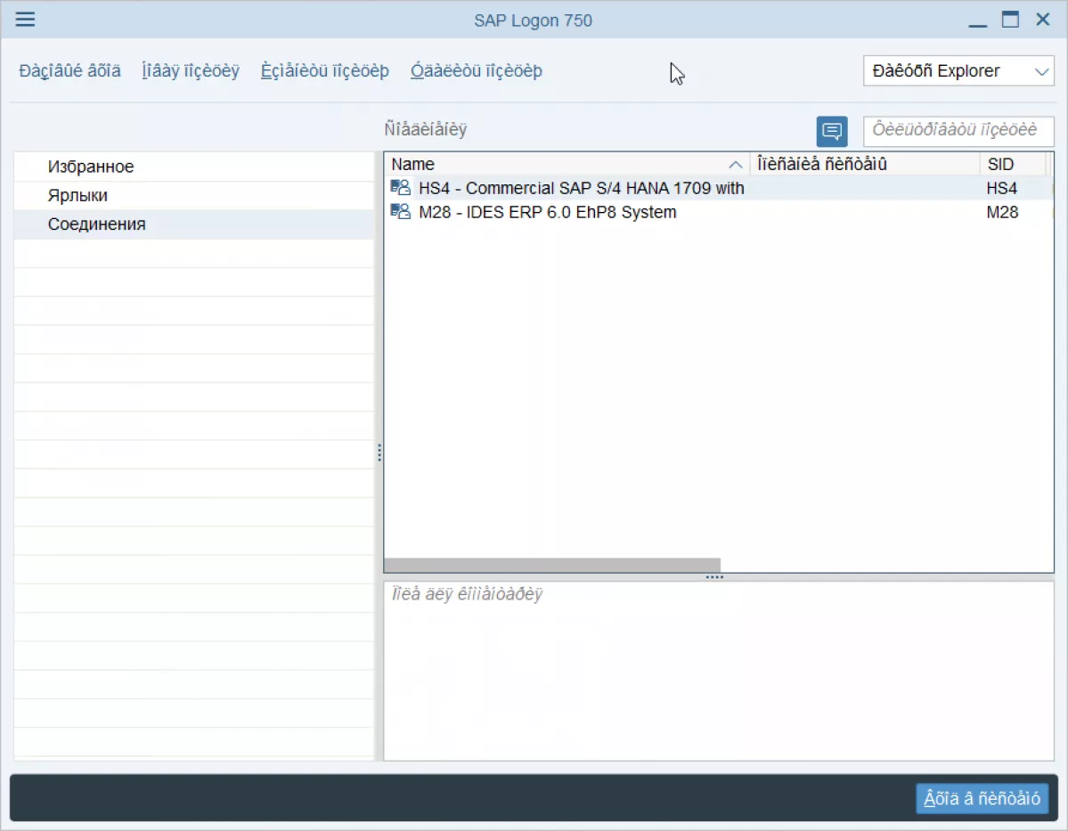Select the M28 connection entry icon
Viewport: 1068px width, 831px height.
(x=401, y=212)
